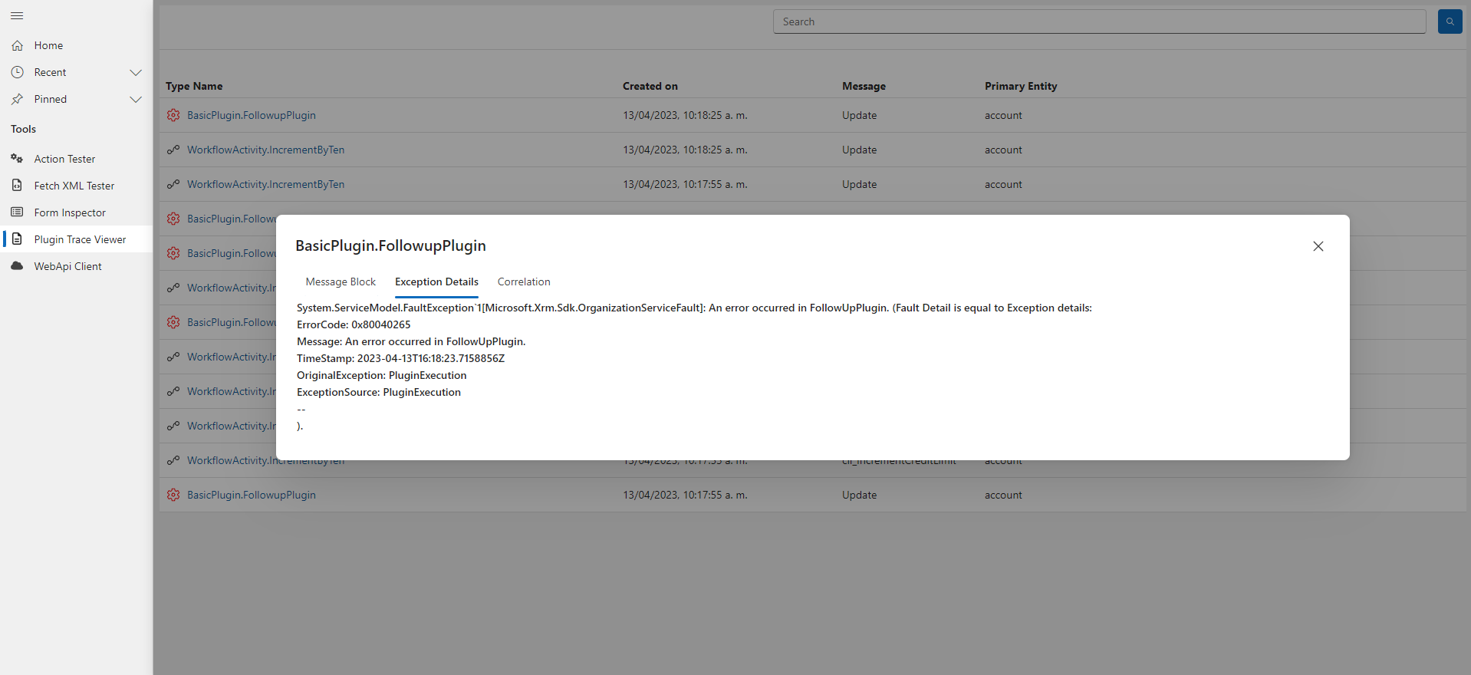Click the Search input field
This screenshot has width=1471, height=675.
(1099, 21)
